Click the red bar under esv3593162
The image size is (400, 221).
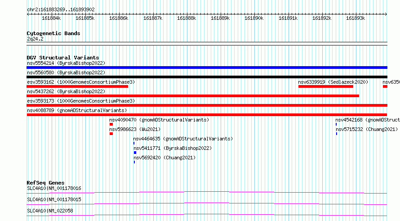point(77,86)
